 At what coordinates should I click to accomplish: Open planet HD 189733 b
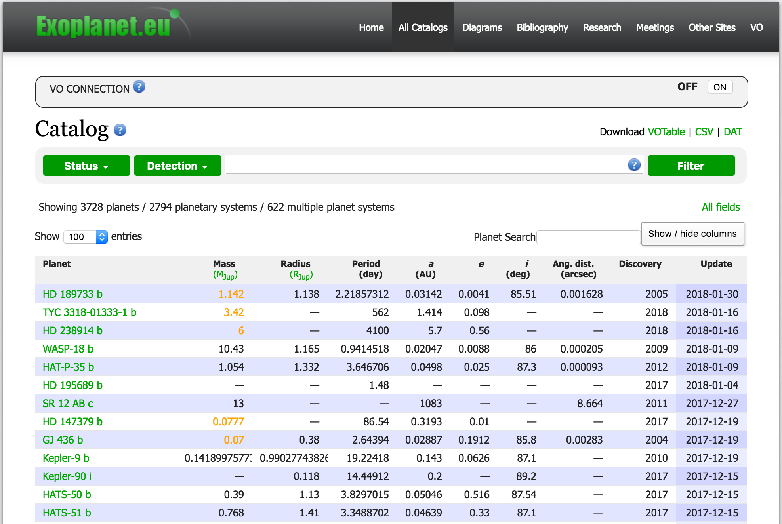72,294
